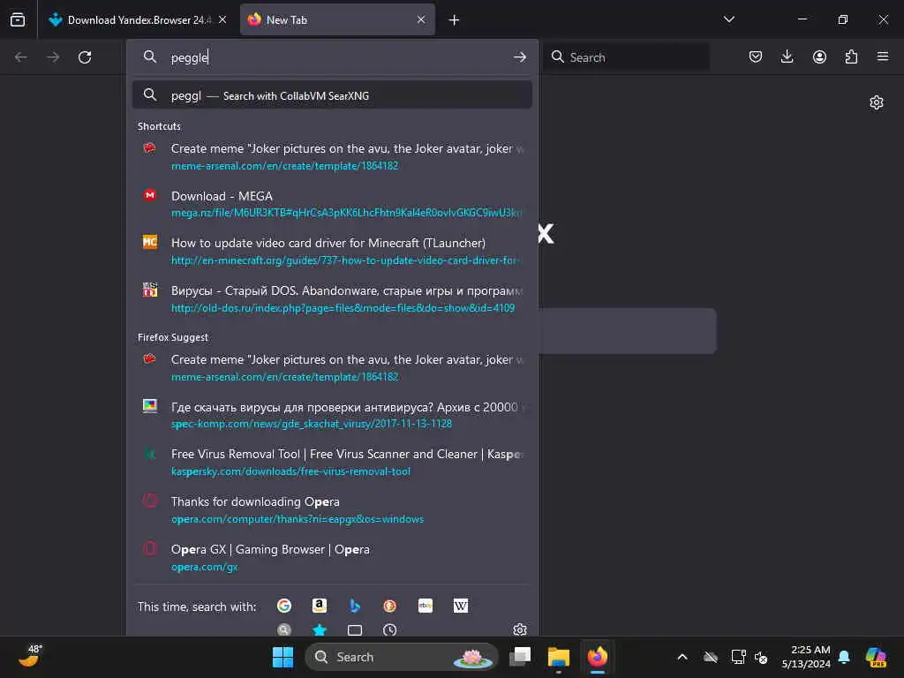Open a new tab with the plus button
Viewport: 904px width, 678px height.
[x=454, y=20]
